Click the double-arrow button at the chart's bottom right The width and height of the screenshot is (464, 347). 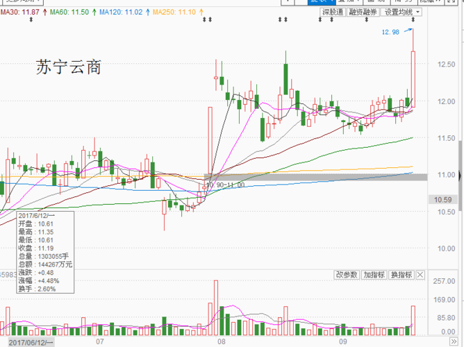coord(454,341)
